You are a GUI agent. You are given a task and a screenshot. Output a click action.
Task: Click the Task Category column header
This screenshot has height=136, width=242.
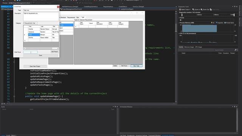point(123,23)
